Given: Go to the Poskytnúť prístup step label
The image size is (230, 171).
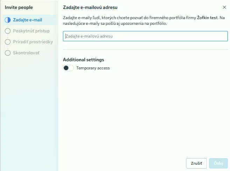Looking at the screenshot, I should click(x=31, y=31).
